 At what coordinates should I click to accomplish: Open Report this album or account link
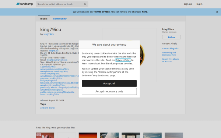coord(171,60)
